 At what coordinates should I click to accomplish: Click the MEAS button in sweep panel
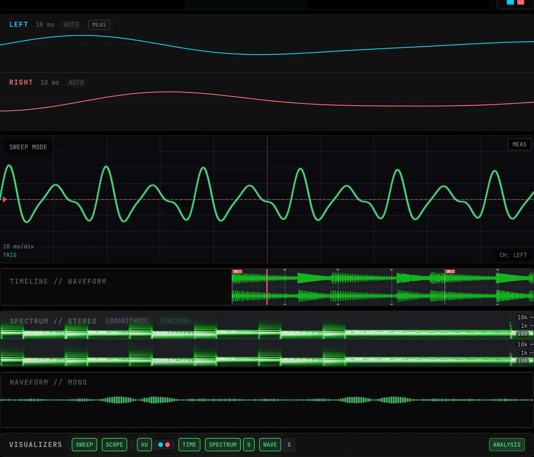click(519, 144)
